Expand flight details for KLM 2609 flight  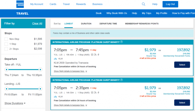coord(70,71)
